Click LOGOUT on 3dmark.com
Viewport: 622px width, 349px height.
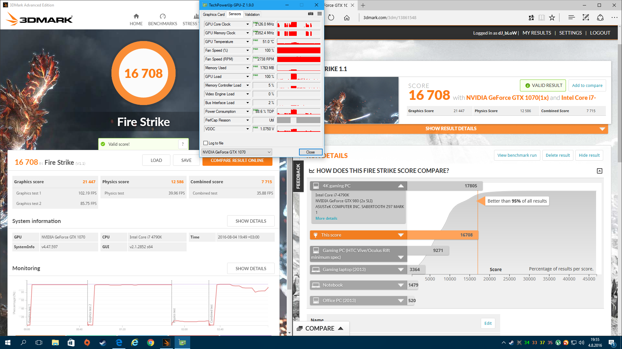coord(600,33)
